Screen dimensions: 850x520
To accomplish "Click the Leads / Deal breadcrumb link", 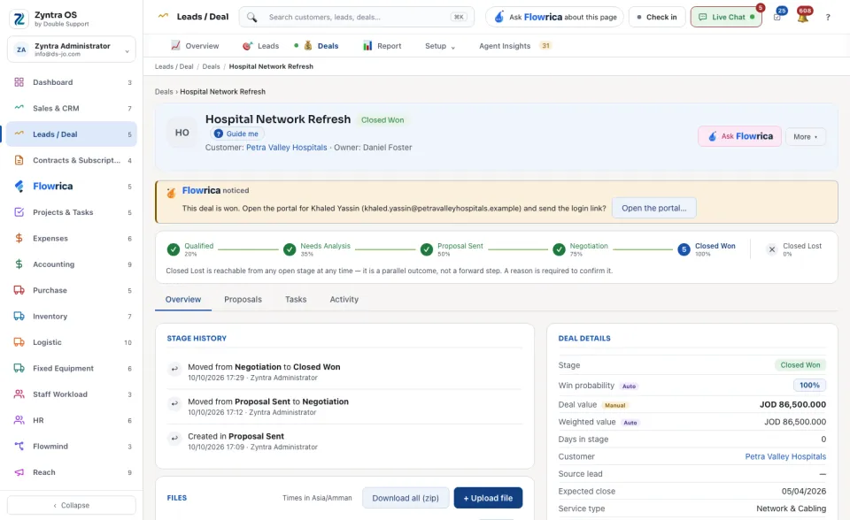I will pos(174,66).
